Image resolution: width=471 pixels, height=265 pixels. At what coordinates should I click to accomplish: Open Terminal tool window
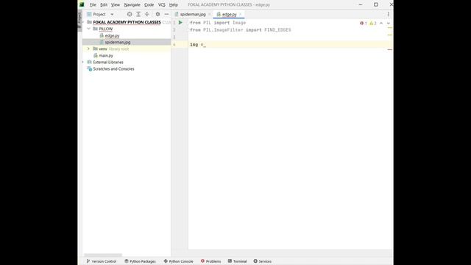pos(237,261)
